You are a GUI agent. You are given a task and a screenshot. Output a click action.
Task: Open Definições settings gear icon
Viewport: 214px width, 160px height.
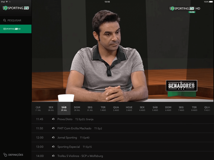(5, 155)
